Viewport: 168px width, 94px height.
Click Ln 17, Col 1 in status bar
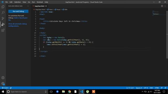(x=130, y=88)
